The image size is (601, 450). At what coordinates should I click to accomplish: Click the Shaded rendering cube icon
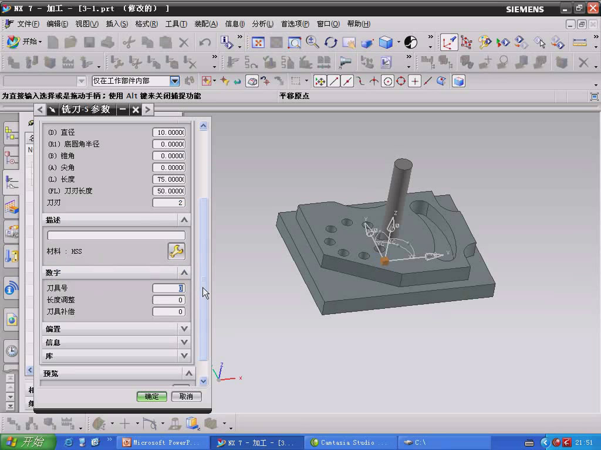[x=386, y=42]
